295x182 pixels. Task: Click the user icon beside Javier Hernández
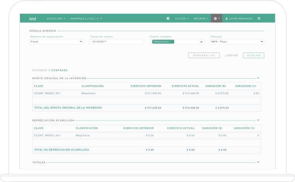[x=227, y=18]
